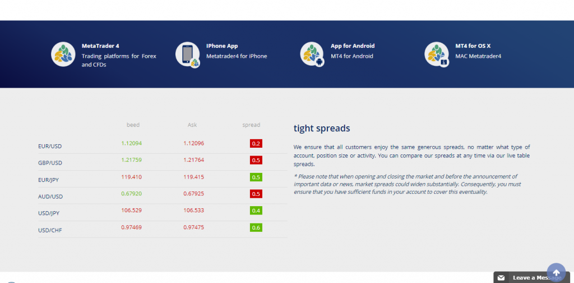The width and height of the screenshot is (574, 283).
Task: Click EUR/JPY ask value 119.415
Action: pyautogui.click(x=193, y=177)
